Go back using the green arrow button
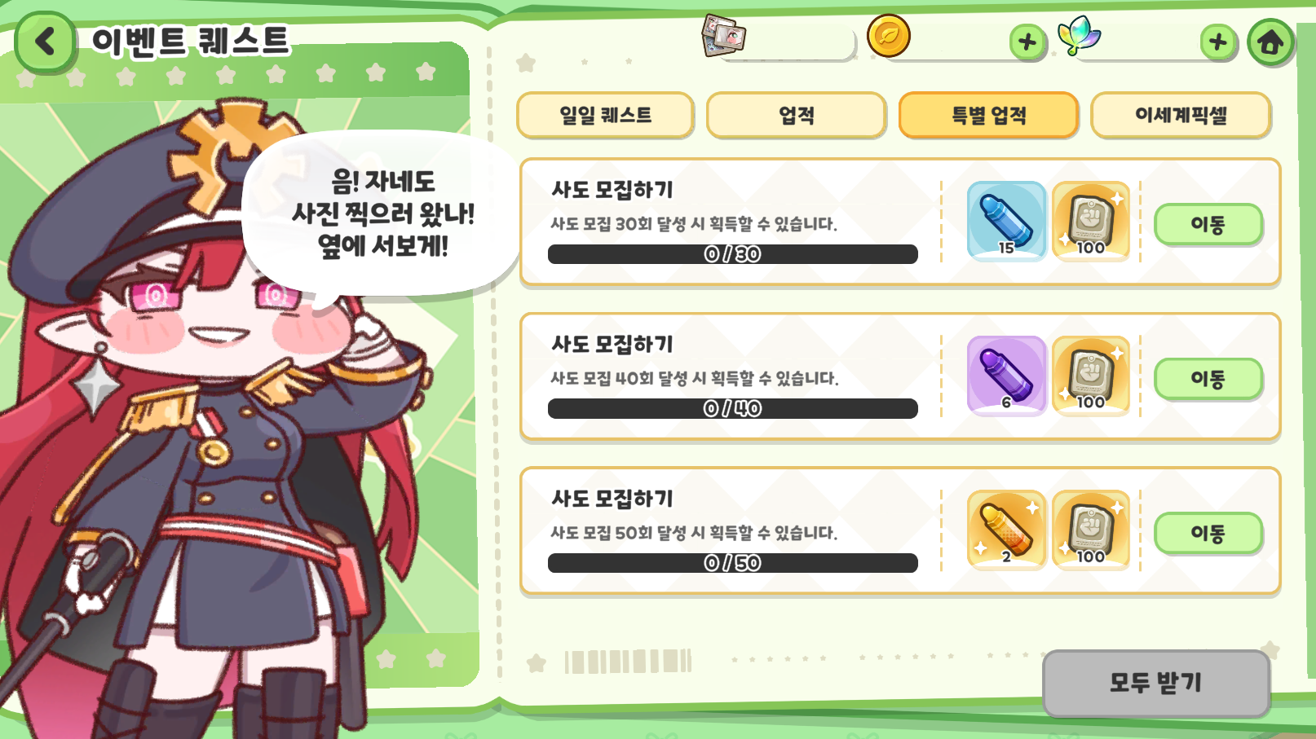 pos(45,42)
